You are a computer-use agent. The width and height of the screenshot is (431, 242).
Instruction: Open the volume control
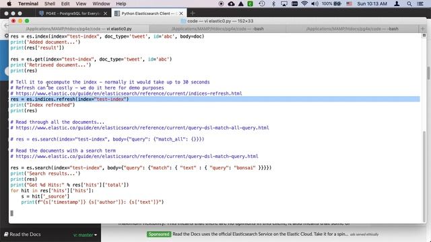click(314, 3)
